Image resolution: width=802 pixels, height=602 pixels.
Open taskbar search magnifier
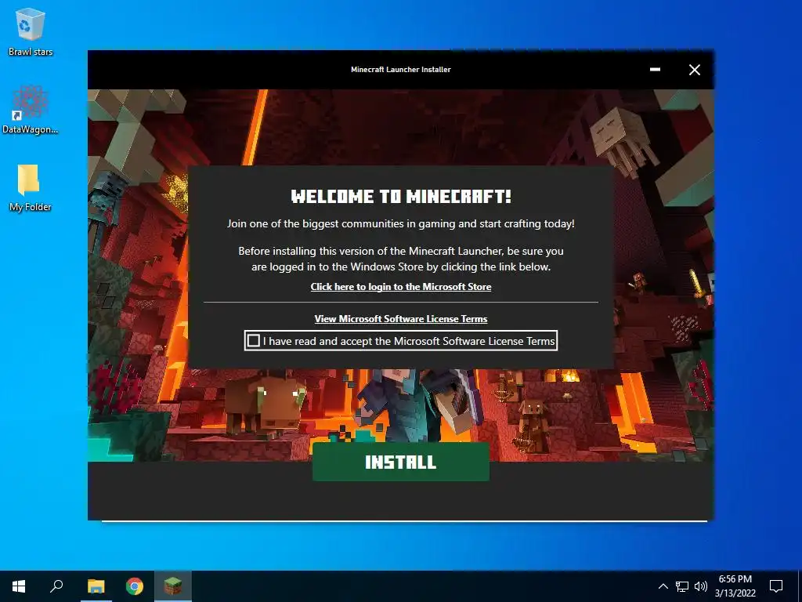click(x=56, y=586)
